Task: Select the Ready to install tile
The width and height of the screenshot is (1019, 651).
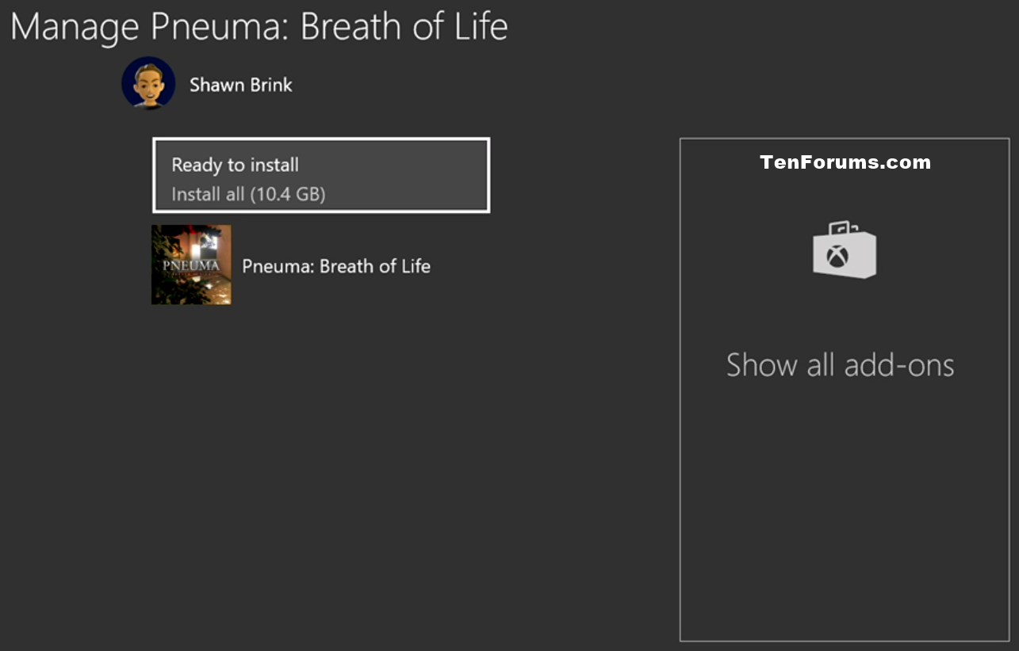Action: pos(321,175)
